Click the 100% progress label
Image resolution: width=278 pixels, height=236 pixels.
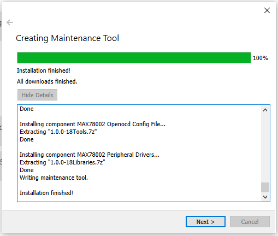pyautogui.click(x=261, y=58)
